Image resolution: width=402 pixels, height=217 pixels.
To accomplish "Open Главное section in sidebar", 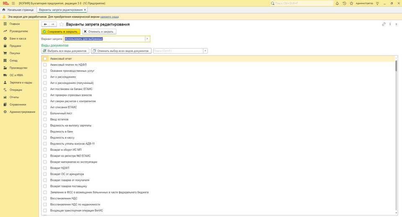I will [15, 24].
